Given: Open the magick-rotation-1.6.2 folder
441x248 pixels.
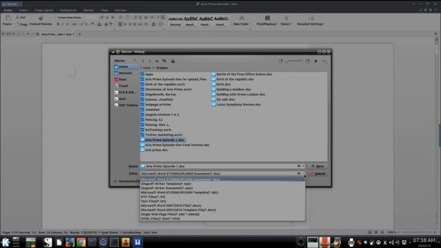Looking at the screenshot, I should 159,115.
